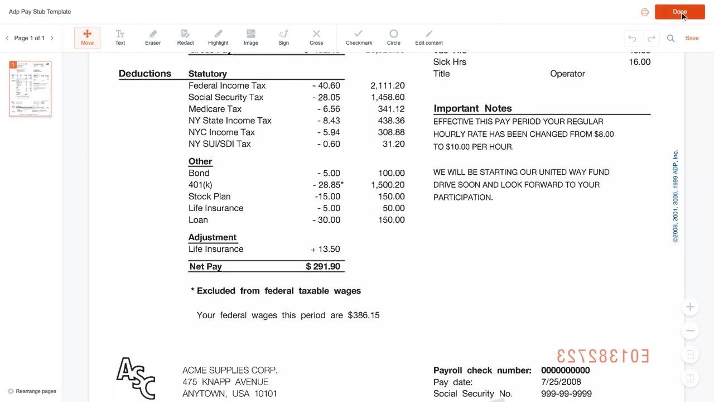Viewport: 714px width, 402px height.
Task: Click the Redo arrow button
Action: click(x=651, y=38)
